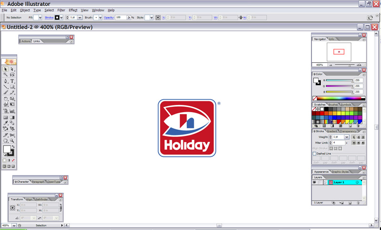Click the Layer 1 target circle
The width and height of the screenshot is (381, 230).
pos(357,182)
